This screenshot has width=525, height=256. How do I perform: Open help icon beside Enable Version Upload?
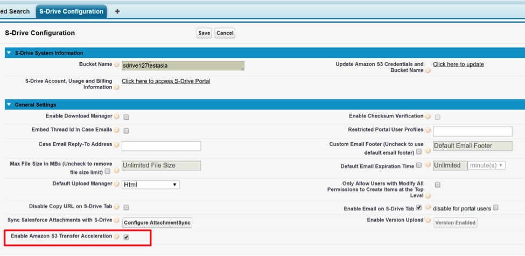pos(428,220)
